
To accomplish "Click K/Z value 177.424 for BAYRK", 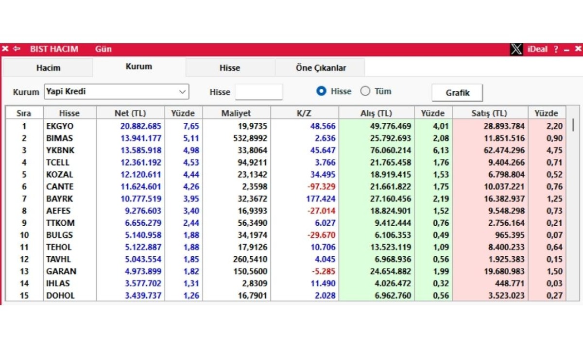I will coord(321,199).
